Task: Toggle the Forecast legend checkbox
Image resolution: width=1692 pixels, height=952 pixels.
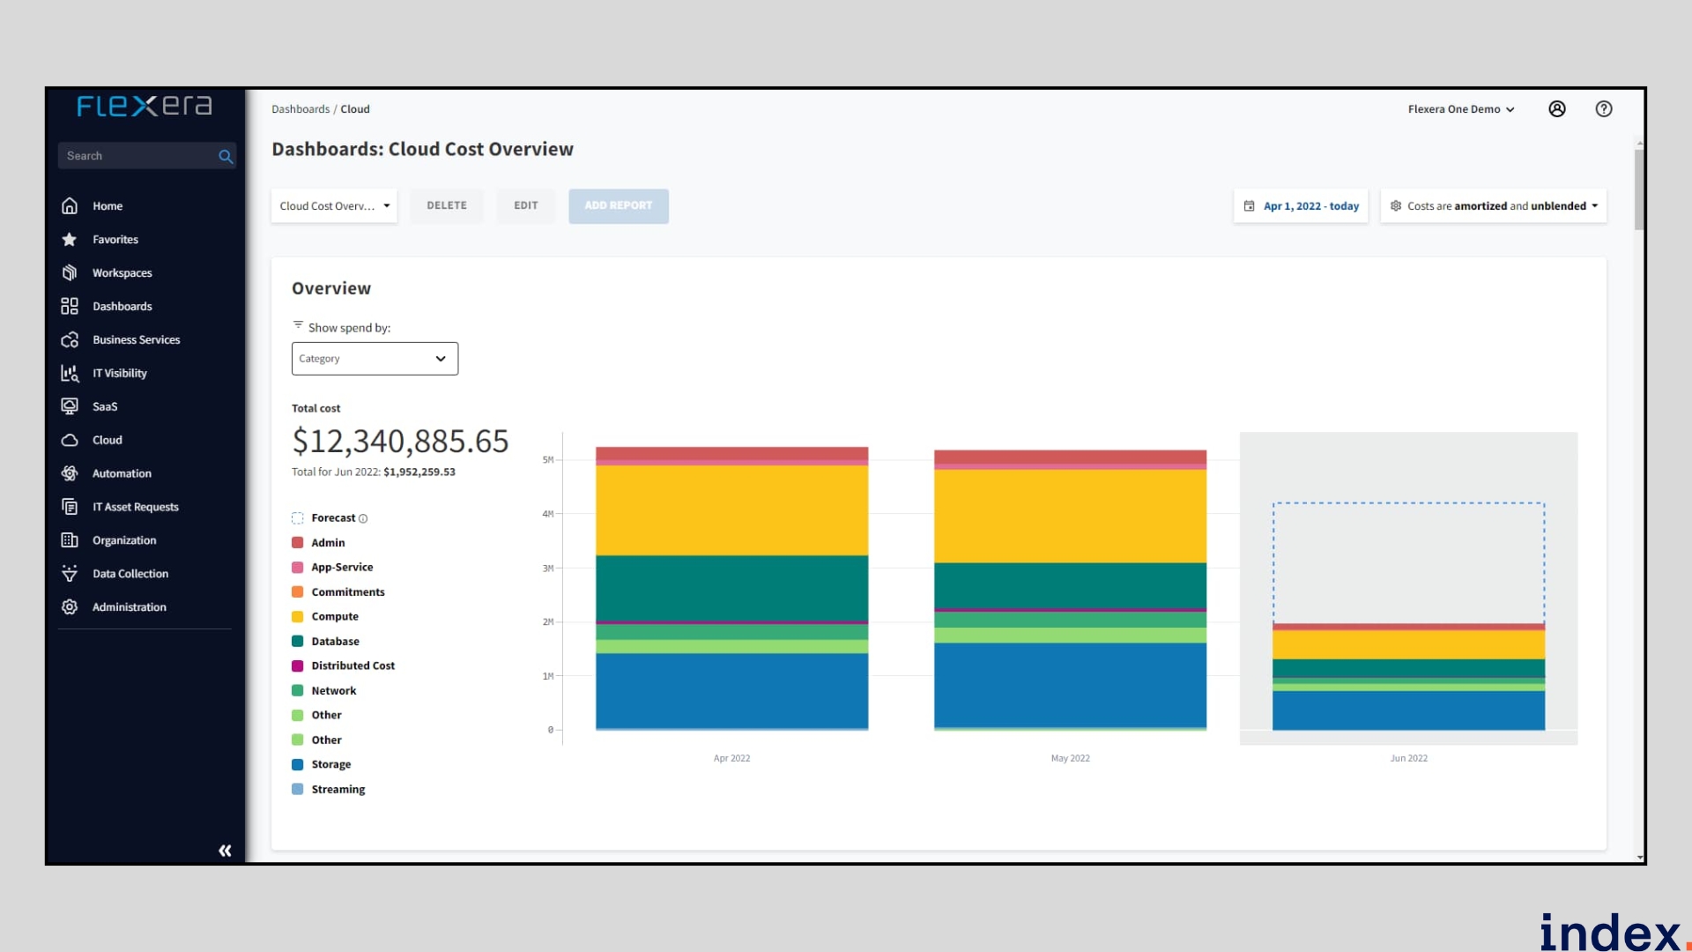Action: click(298, 518)
